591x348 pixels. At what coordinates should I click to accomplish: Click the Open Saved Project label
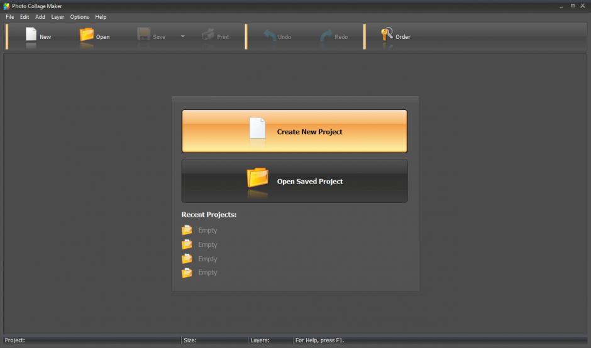310,182
